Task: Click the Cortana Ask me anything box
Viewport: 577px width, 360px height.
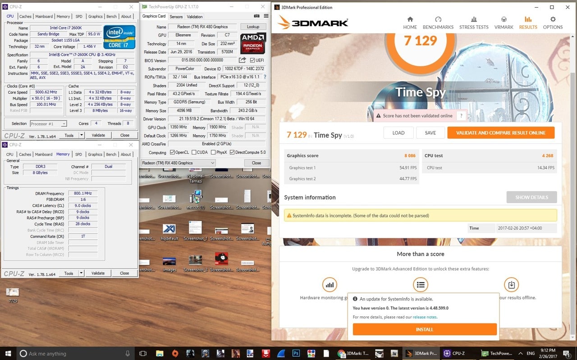Action: tap(76, 354)
